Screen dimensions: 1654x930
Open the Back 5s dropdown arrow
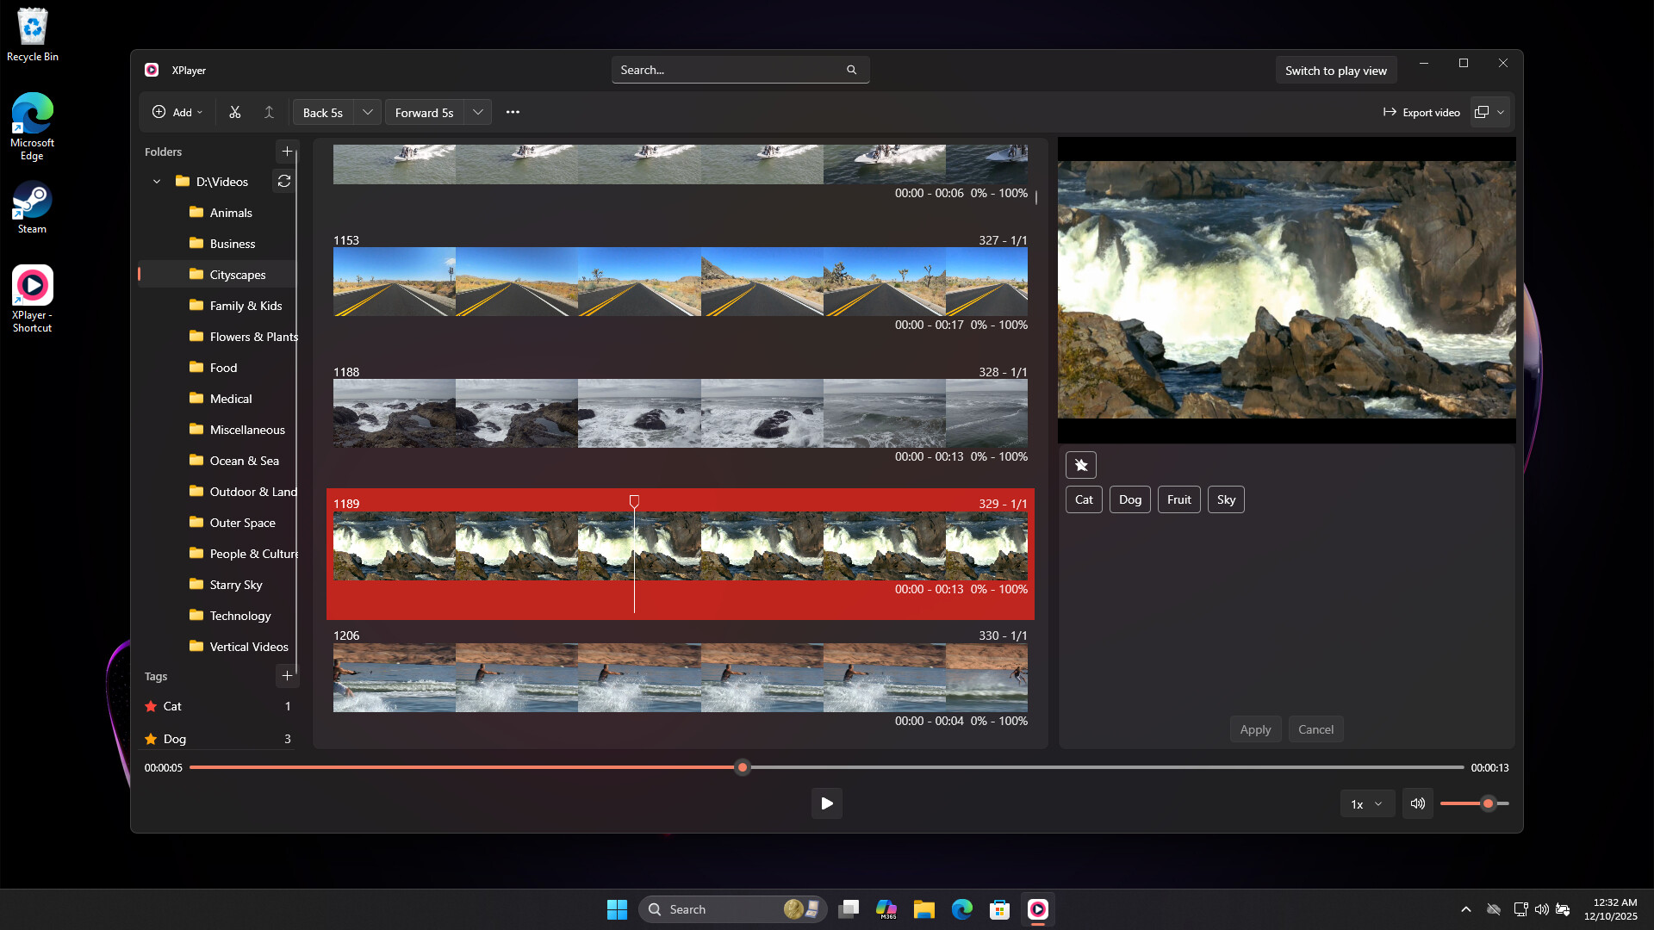coord(367,112)
